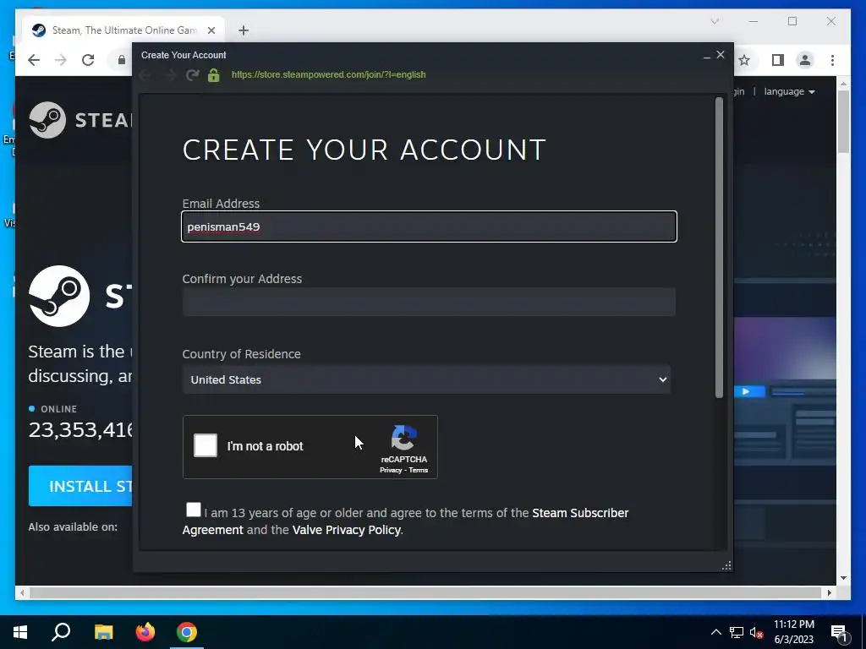This screenshot has width=866, height=649.
Task: Bookmark this page with star icon
Action: click(744, 60)
